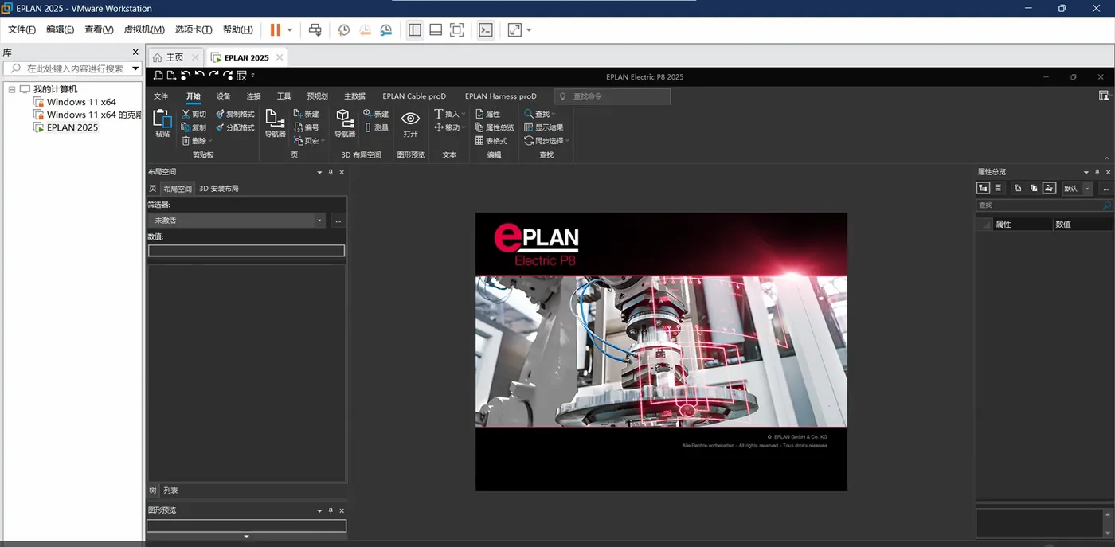This screenshot has width=1115, height=547.
Task: Click the VMware suspend (pause) icon
Action: click(x=276, y=29)
